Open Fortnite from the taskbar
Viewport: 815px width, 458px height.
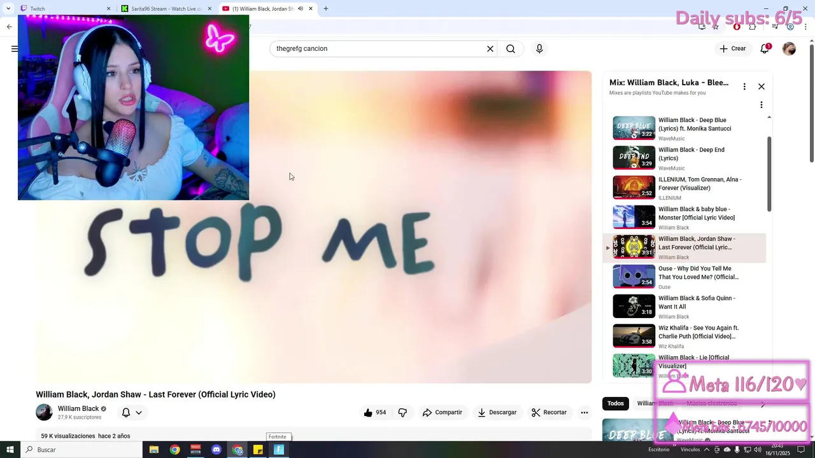(x=278, y=450)
